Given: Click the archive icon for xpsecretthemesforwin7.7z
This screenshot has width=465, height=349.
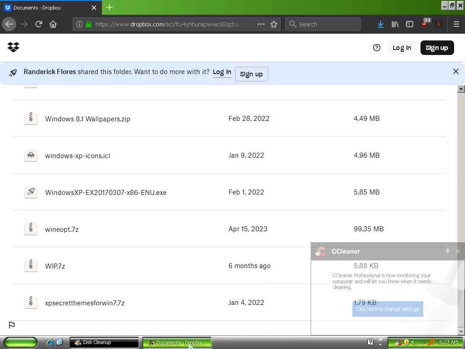Looking at the screenshot, I should [31, 302].
